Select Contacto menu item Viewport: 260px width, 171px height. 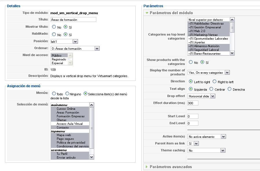click(70, 127)
